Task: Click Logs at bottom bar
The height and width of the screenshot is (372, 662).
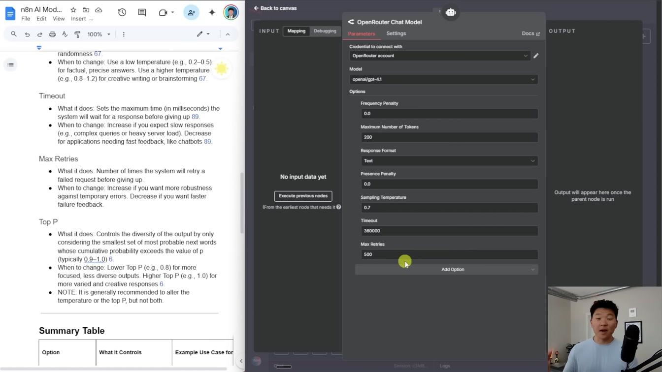Action: pos(445,366)
